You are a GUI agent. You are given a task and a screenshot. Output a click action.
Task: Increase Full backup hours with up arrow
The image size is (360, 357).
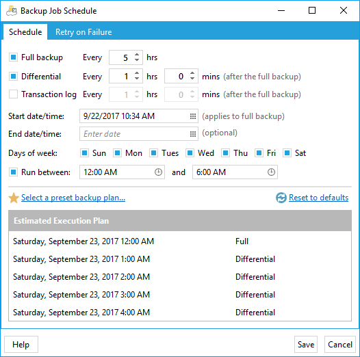[137, 55]
